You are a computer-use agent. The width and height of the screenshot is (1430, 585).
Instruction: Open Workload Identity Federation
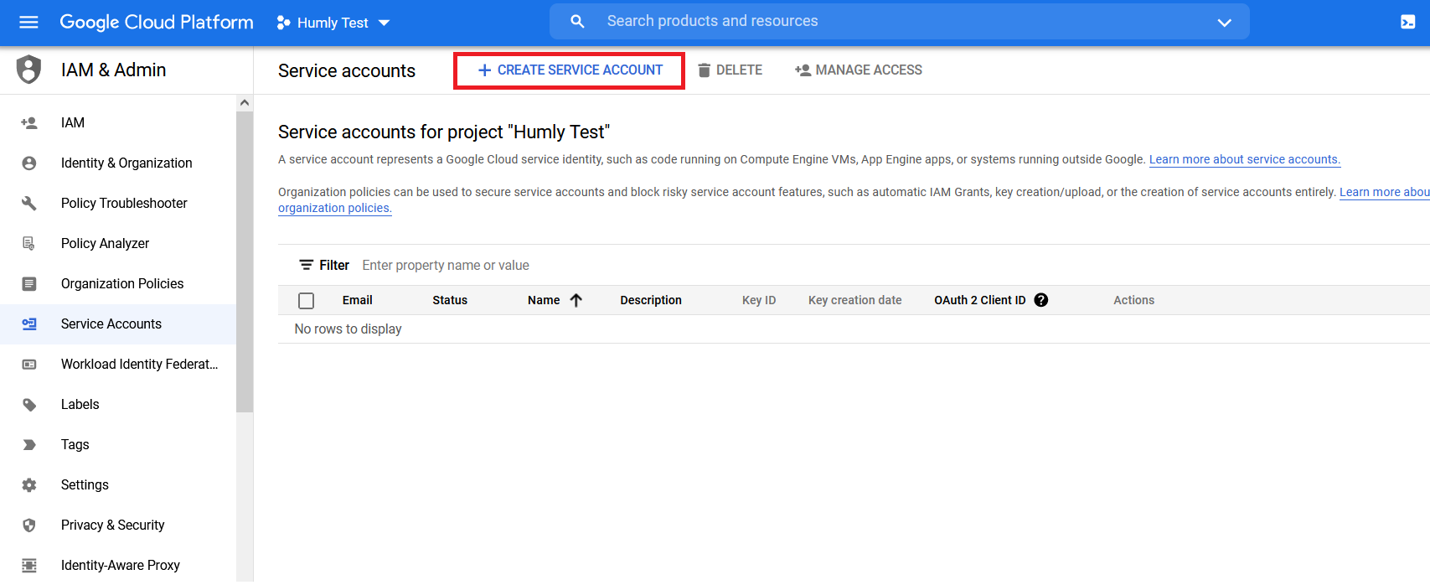pyautogui.click(x=118, y=365)
